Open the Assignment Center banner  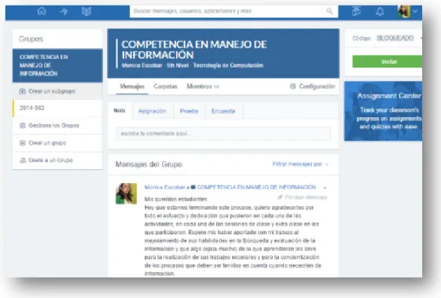pos(383,111)
